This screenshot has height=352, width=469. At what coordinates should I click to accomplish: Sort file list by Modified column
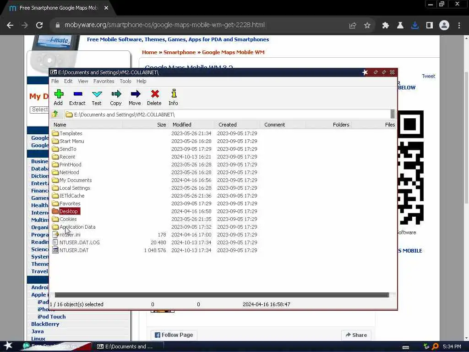pyautogui.click(x=191, y=125)
